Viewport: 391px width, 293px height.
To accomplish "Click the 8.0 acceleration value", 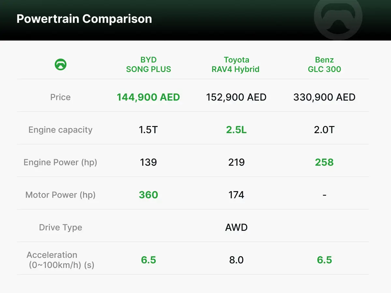I will [x=236, y=260].
